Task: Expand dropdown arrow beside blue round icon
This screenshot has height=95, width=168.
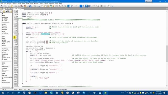Action: click(x=33, y=6)
